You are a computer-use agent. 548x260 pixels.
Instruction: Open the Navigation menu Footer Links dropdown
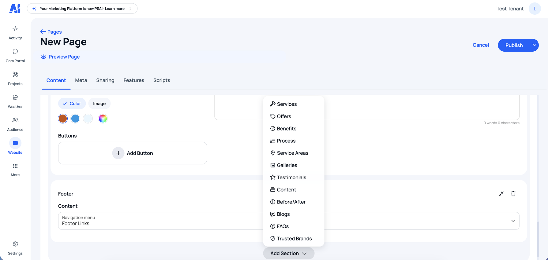(289, 221)
